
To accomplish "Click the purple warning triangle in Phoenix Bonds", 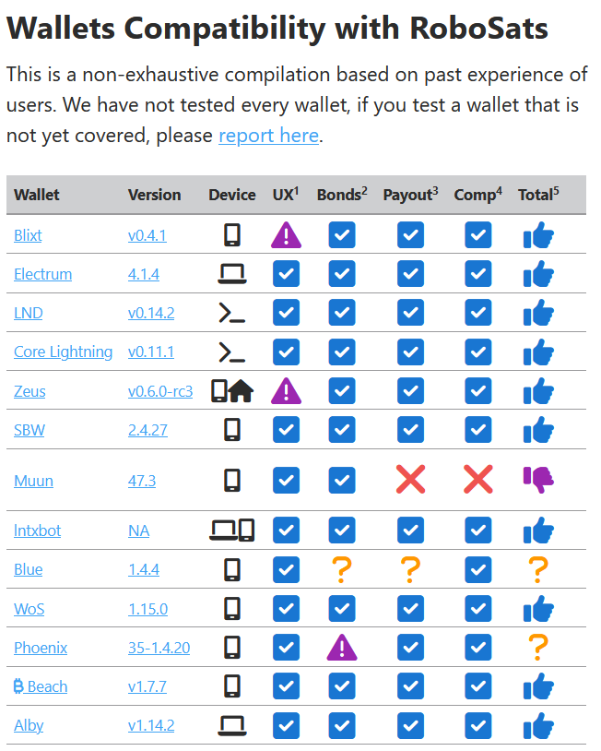I will pos(342,648).
